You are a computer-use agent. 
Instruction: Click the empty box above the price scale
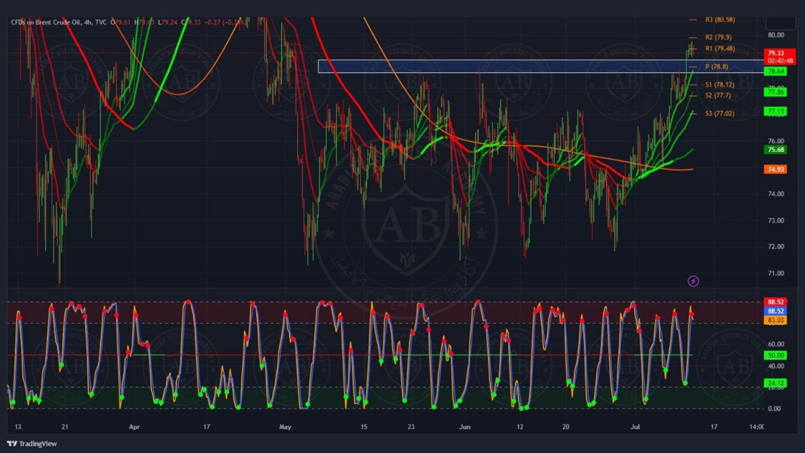pyautogui.click(x=780, y=23)
